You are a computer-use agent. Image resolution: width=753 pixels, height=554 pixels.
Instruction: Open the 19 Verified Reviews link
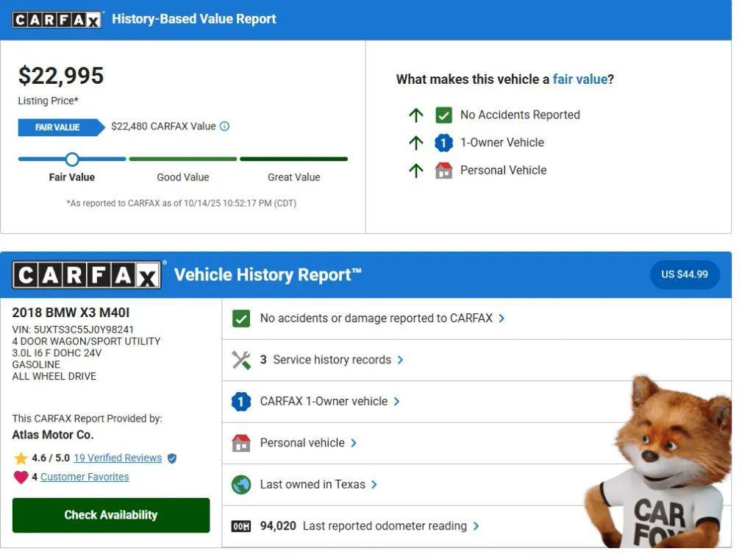tap(118, 458)
